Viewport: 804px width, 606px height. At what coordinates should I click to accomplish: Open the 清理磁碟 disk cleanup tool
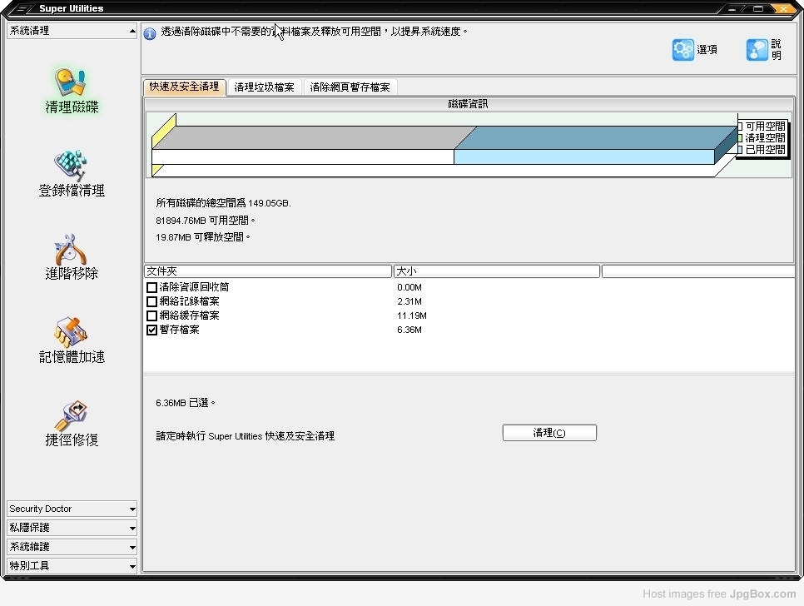point(72,91)
